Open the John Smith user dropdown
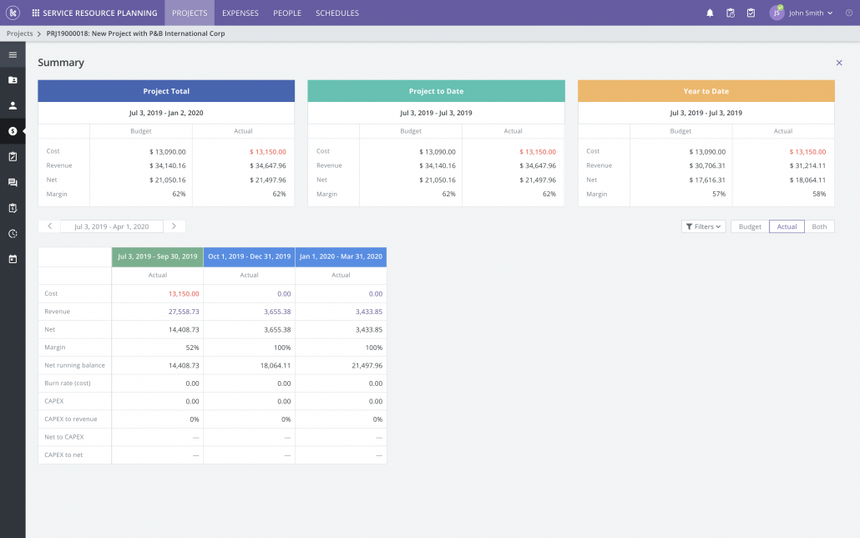 (x=811, y=13)
